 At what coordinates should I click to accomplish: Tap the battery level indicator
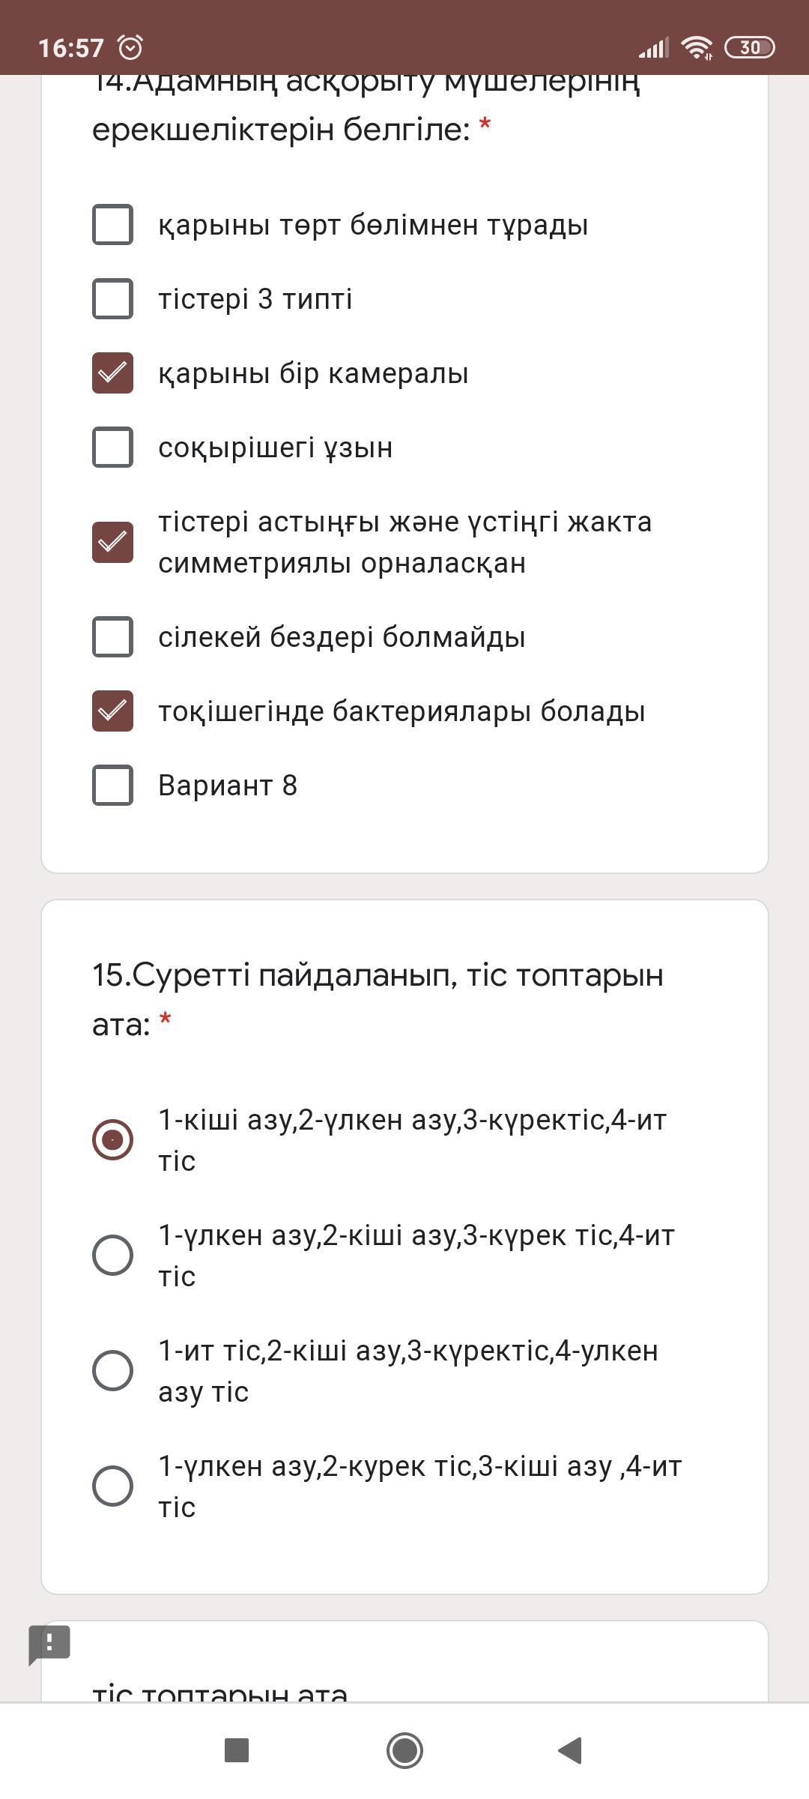point(750,48)
